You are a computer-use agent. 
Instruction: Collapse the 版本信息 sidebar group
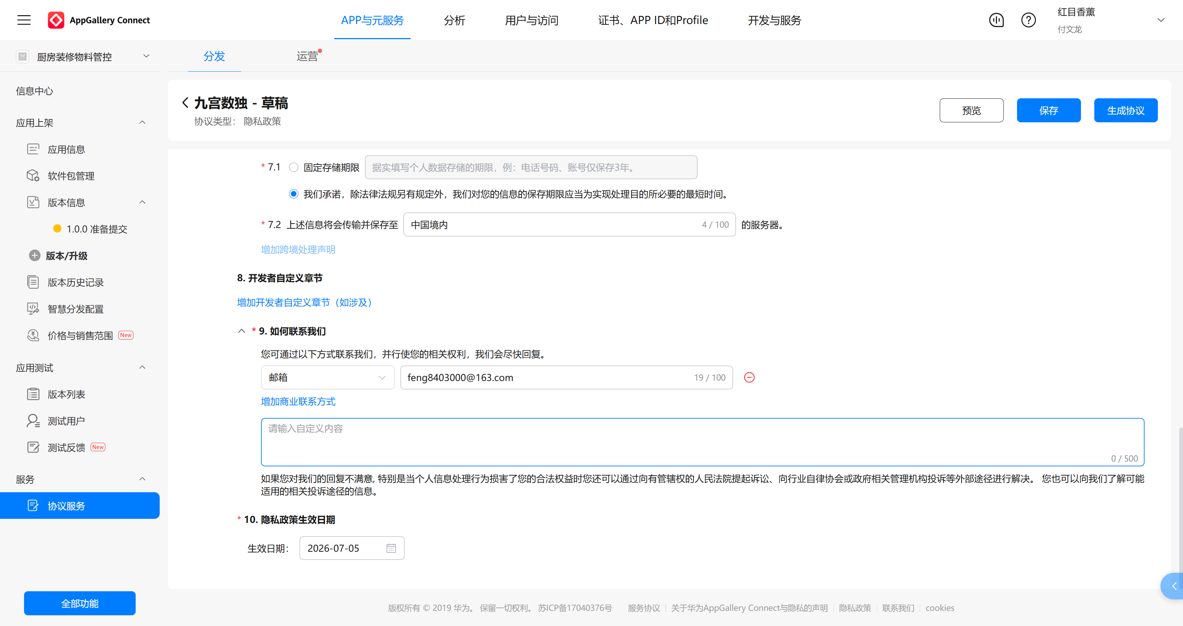click(142, 203)
